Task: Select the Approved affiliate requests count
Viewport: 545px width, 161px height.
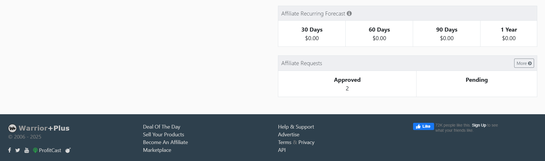Action: tap(347, 88)
